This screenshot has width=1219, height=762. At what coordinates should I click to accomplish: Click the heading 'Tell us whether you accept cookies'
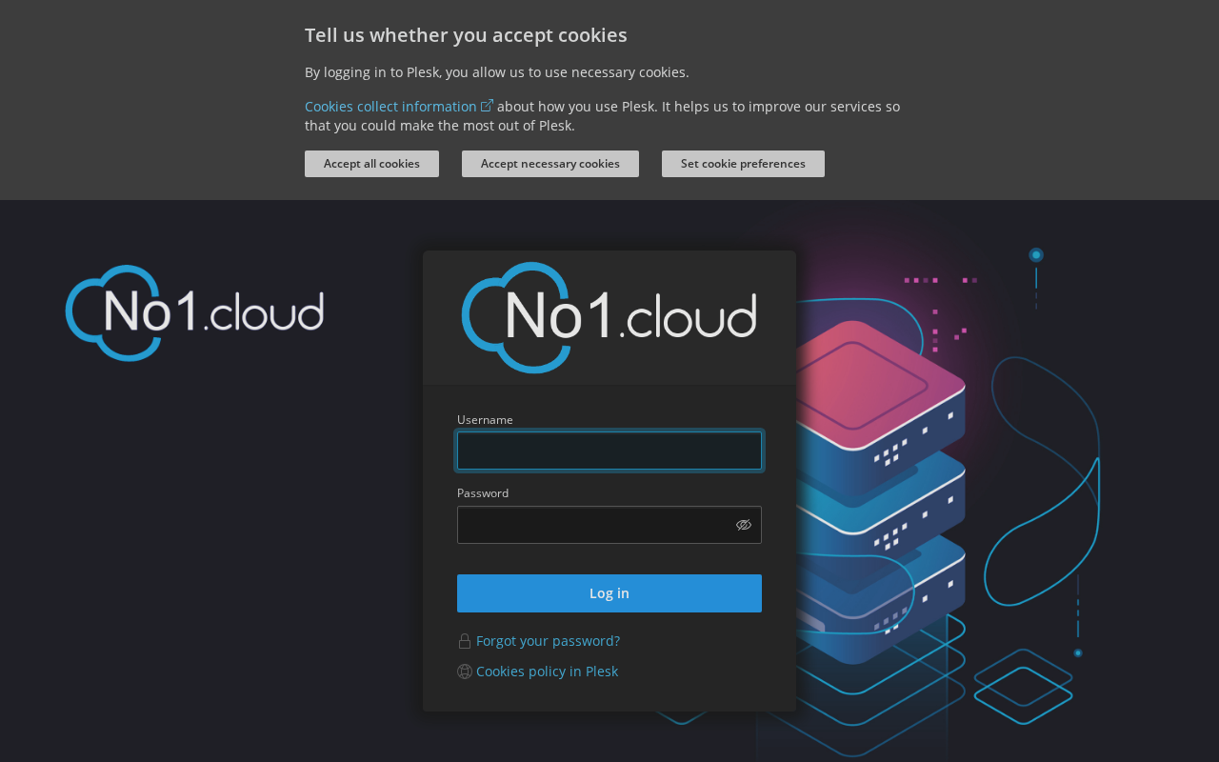coord(466,35)
